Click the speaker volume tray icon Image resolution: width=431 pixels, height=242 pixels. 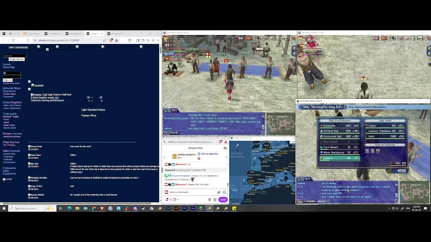tap(398, 208)
